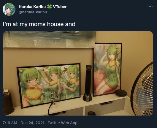Click the @haruka_karibu handle
This screenshot has height=128, width=157.
click(x=33, y=12)
